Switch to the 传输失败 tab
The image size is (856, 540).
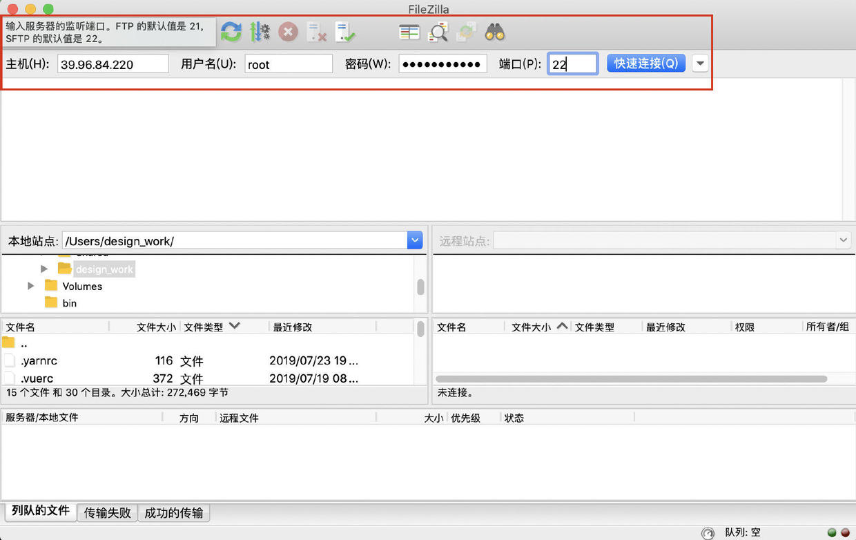[108, 512]
